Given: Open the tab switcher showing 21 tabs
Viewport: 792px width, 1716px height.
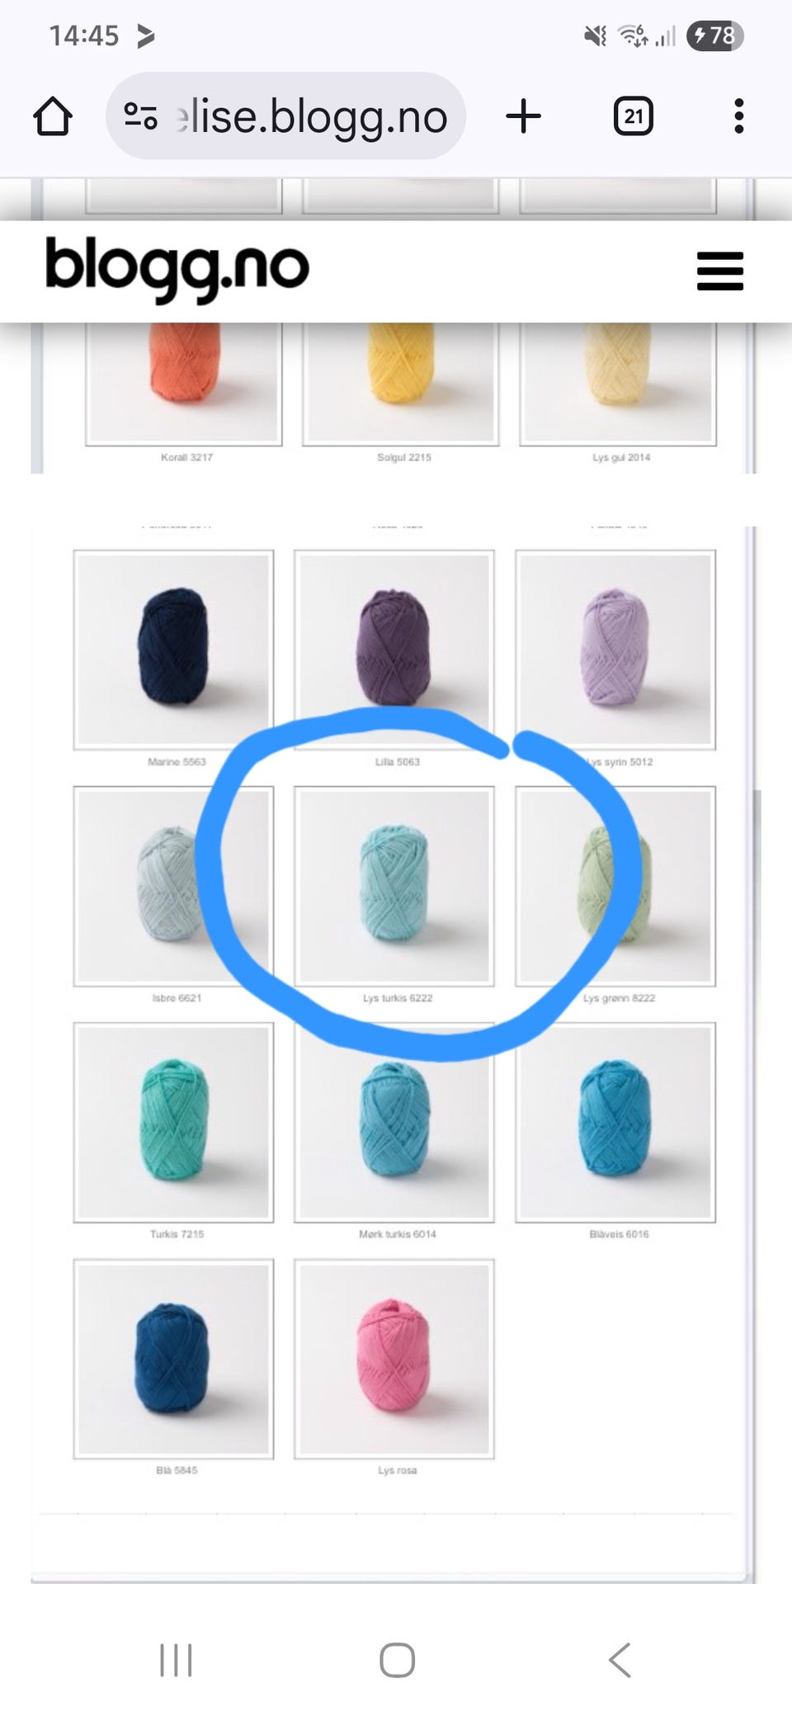Looking at the screenshot, I should (x=634, y=116).
